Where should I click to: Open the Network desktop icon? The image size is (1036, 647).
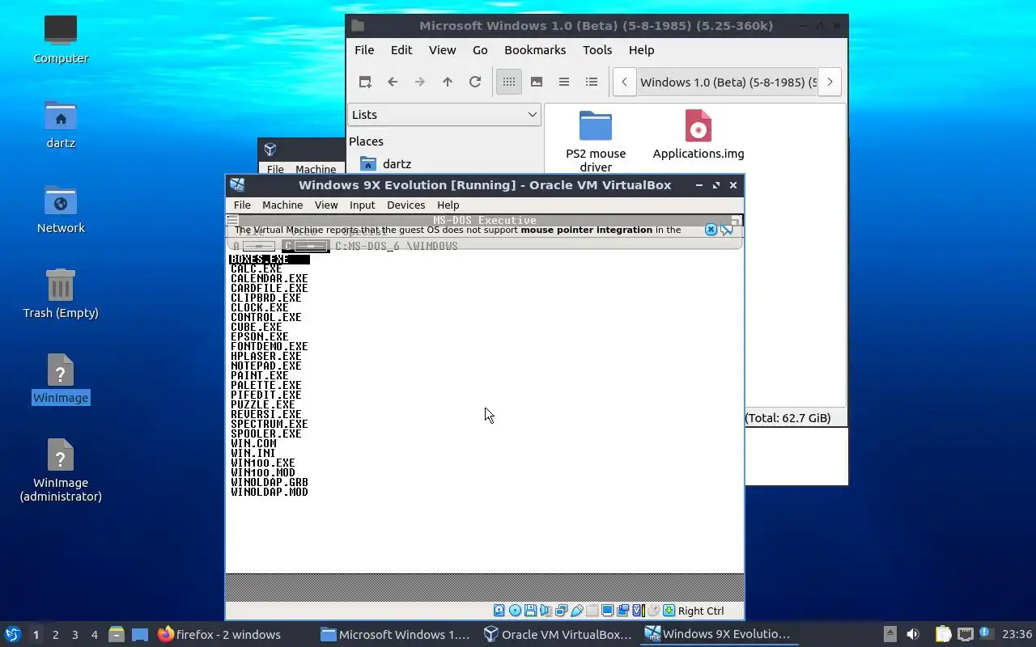tap(61, 209)
